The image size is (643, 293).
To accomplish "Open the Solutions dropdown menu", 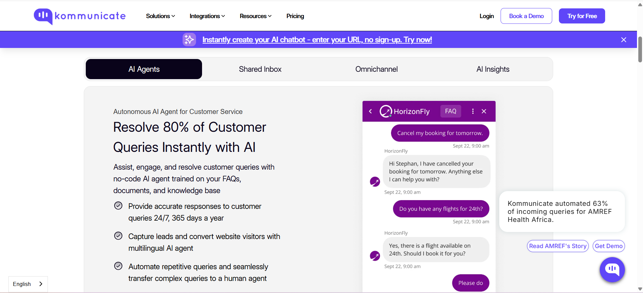I will point(160,16).
